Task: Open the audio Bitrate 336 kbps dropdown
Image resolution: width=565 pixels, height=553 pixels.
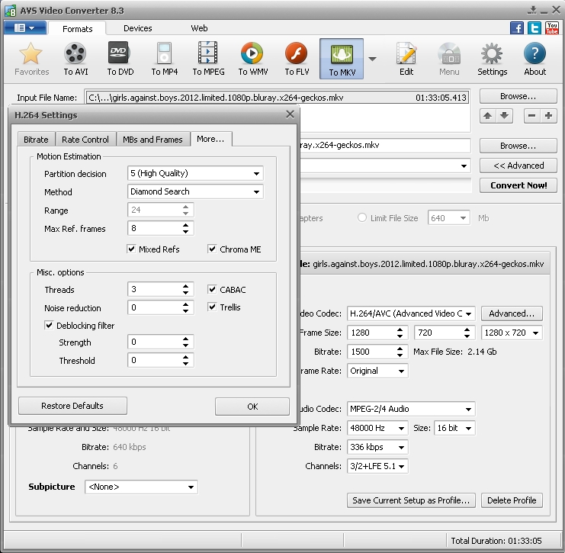Action: point(401,448)
